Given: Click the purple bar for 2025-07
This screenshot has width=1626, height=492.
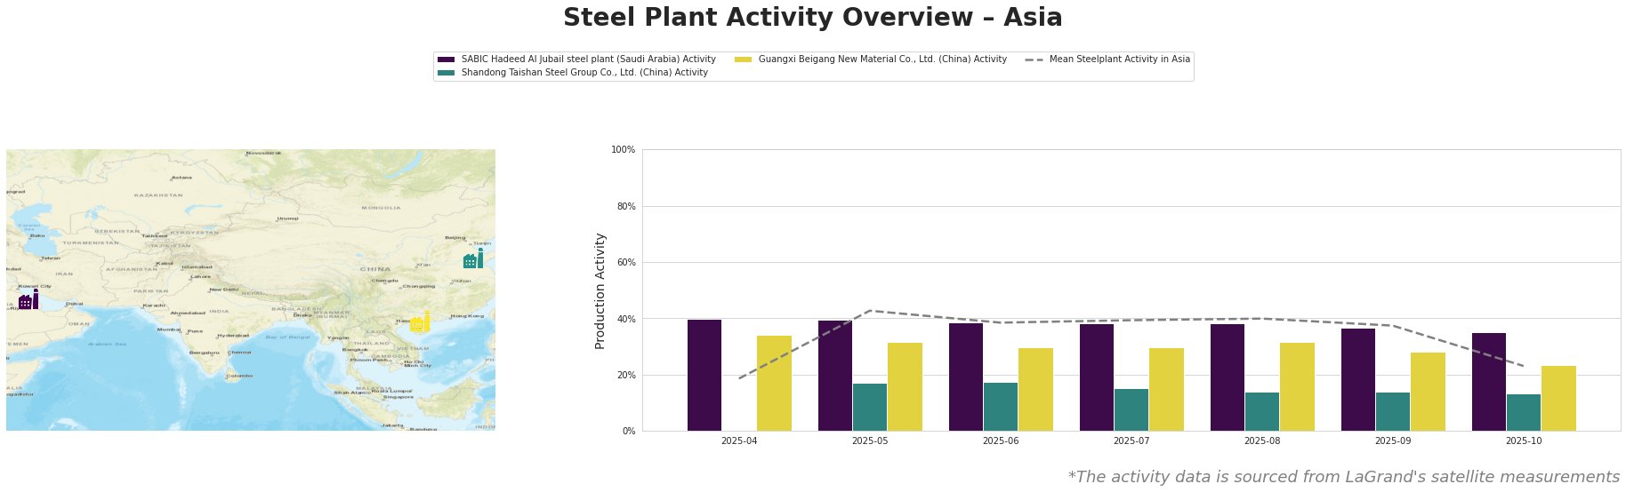Looking at the screenshot, I should click(1097, 377).
